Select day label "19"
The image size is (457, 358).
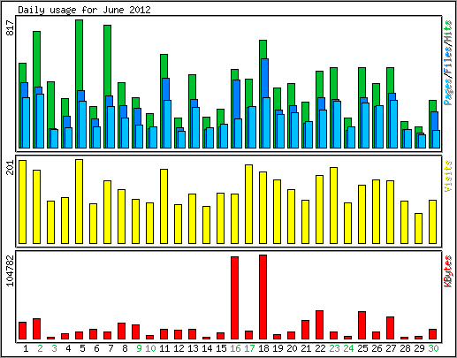tap(278, 348)
